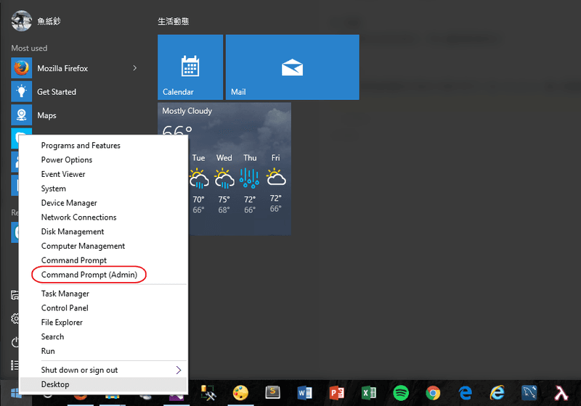Expand the Mozilla Firefox jump list arrow
The image size is (581, 406).
coord(135,68)
